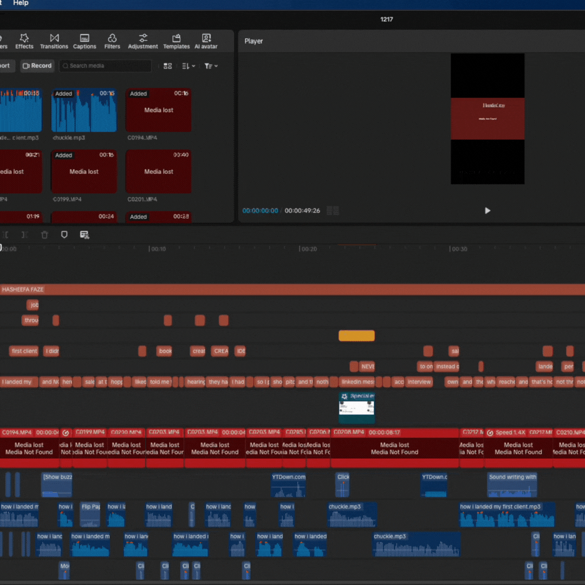The width and height of the screenshot is (585, 585).
Task: Open the Filters panel
Action: click(112, 41)
